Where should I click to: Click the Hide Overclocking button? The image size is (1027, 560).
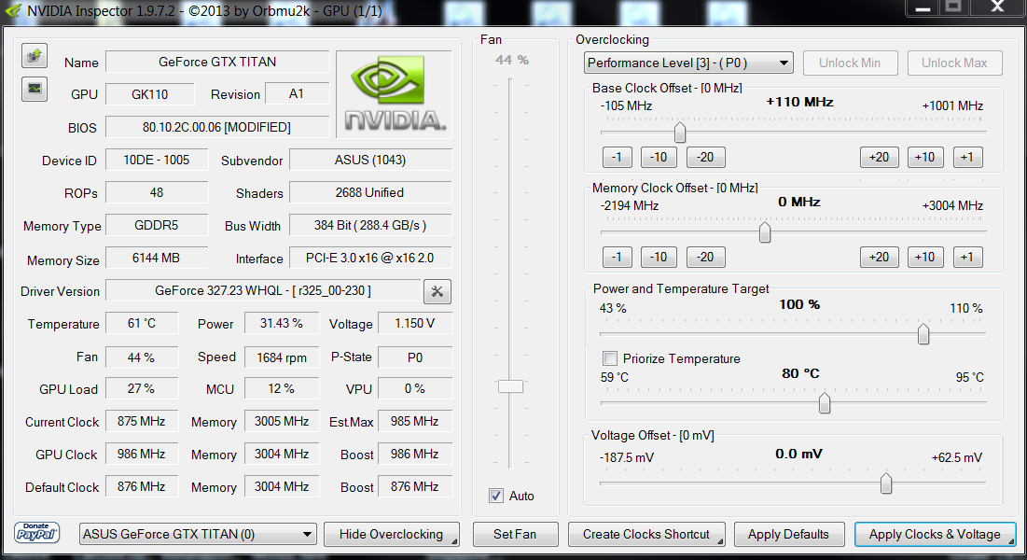(x=391, y=534)
